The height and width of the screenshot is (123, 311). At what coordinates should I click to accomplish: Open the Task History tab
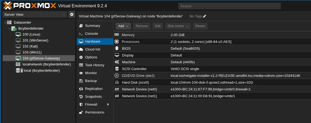[95, 65]
